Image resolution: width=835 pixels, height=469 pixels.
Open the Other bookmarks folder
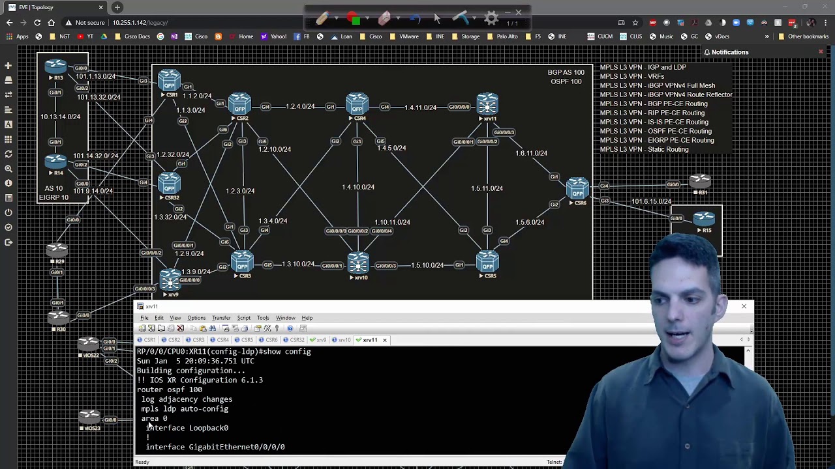[804, 36]
